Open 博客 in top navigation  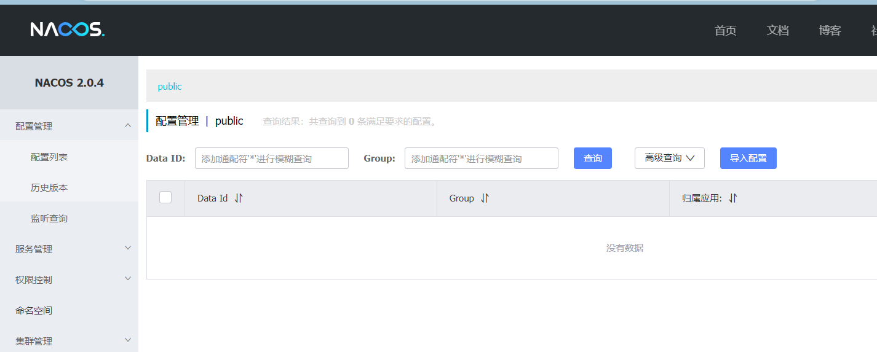830,31
